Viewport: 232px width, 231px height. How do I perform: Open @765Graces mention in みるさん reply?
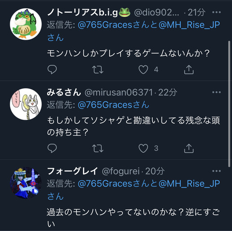[x=105, y=105]
